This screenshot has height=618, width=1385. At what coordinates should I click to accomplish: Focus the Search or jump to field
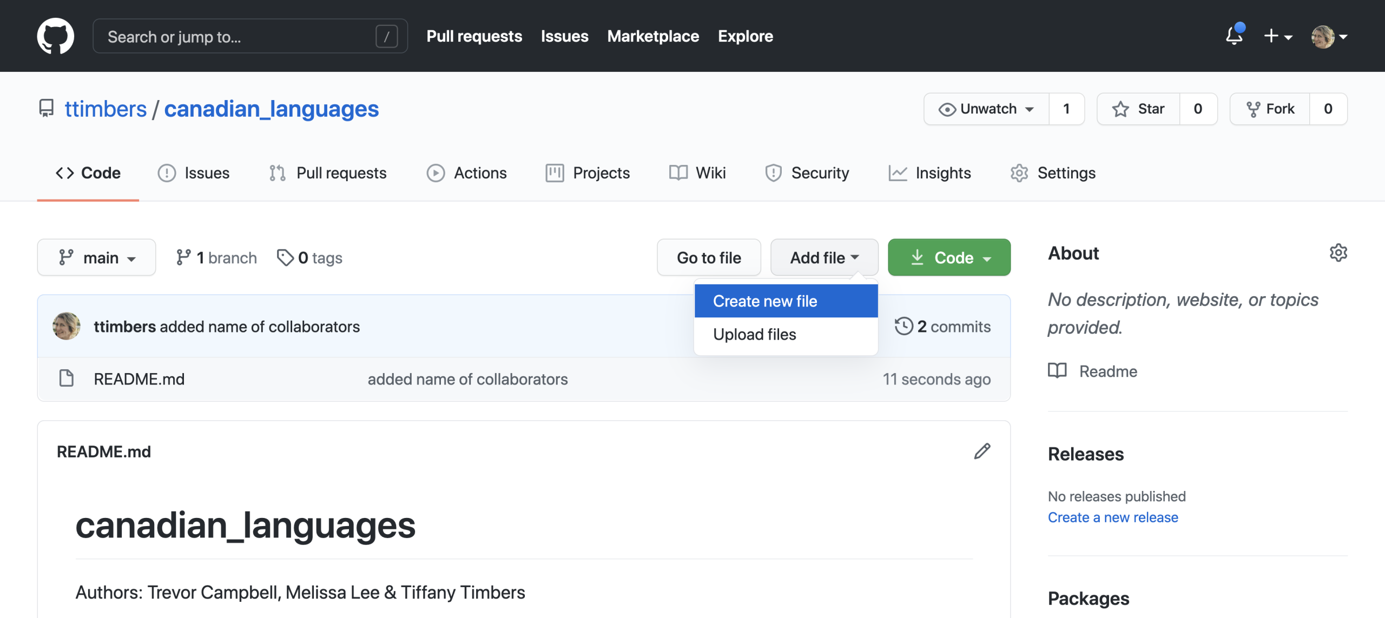coord(238,36)
